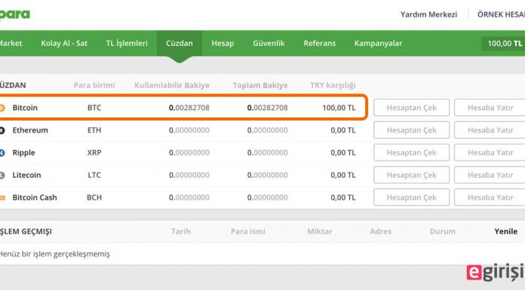Screen dimensions: 525x290
Task: Click the BCH currency code
Action: point(94,197)
